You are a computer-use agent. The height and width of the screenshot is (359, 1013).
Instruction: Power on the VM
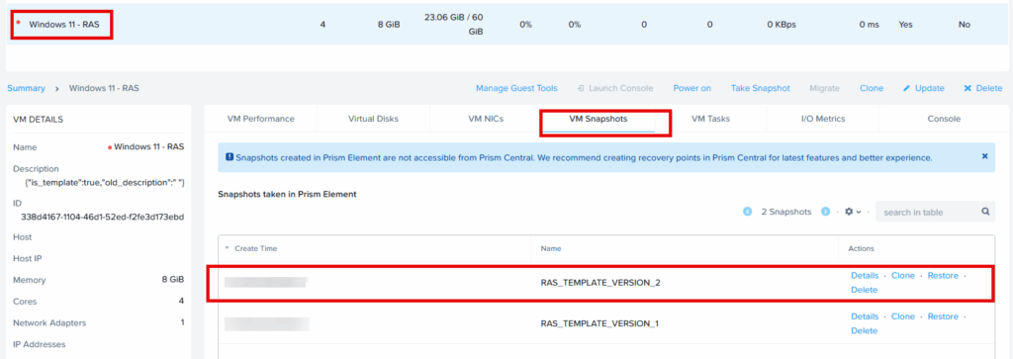pos(691,88)
